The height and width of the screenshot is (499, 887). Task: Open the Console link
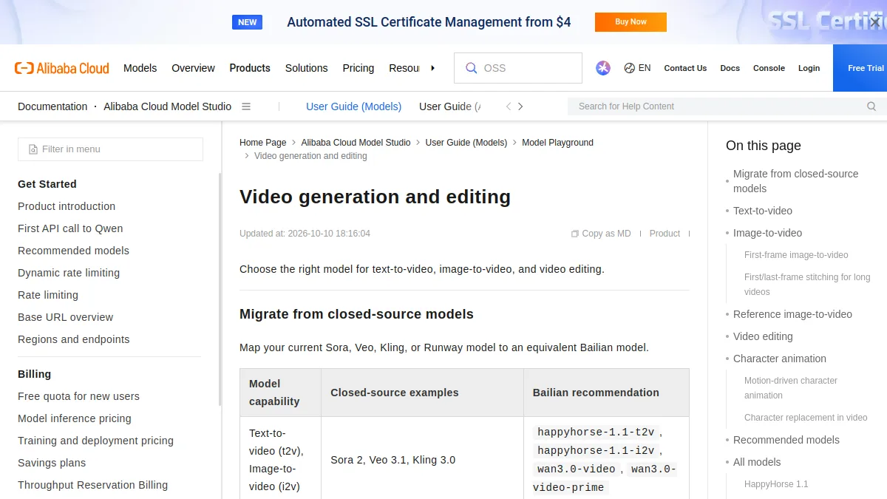(769, 68)
